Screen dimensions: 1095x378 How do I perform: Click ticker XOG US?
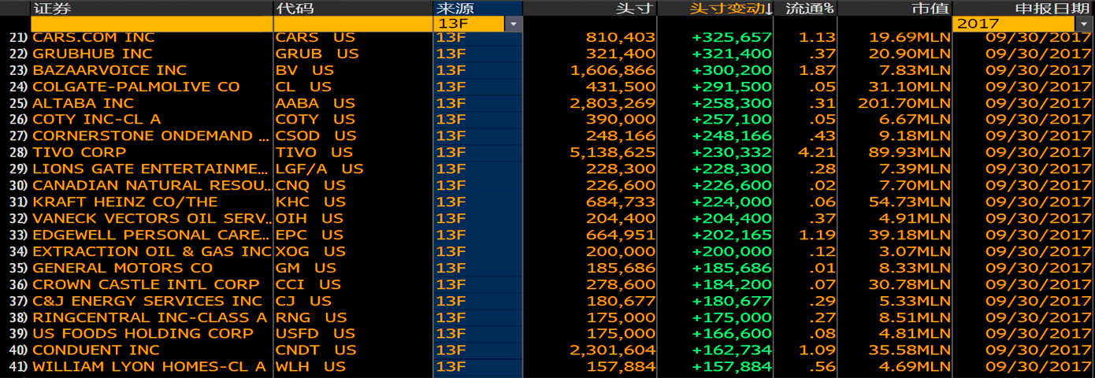[x=310, y=251]
